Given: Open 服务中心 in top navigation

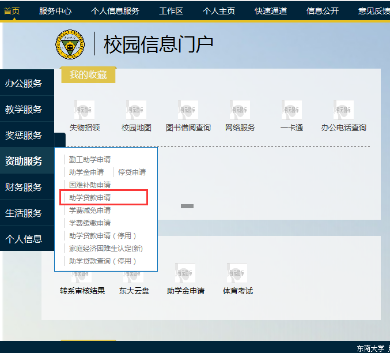Looking at the screenshot, I should (55, 11).
